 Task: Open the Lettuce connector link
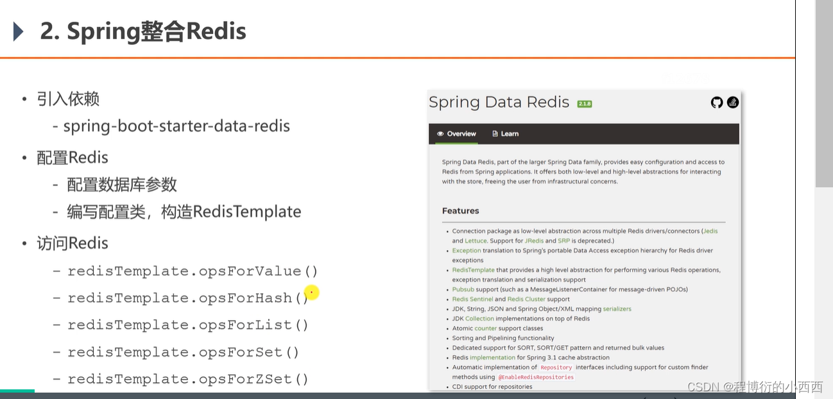[x=476, y=241]
